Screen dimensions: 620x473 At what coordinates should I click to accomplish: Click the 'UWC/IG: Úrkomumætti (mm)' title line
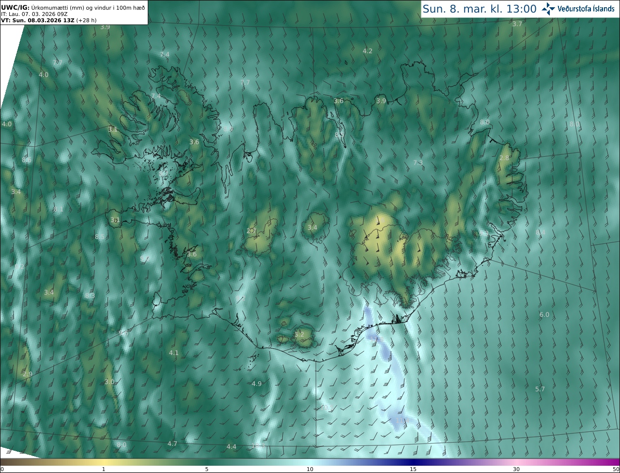(x=73, y=7)
